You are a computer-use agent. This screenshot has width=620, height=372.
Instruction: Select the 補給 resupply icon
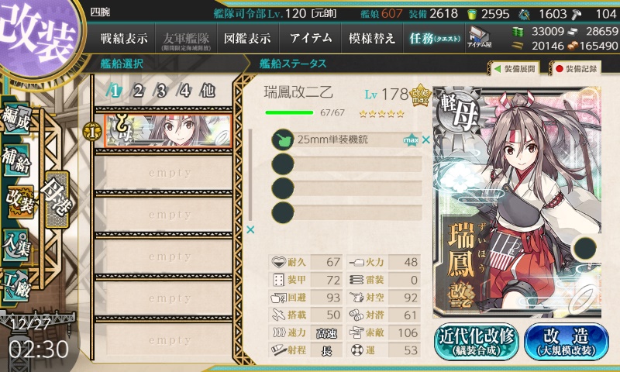tap(16, 160)
